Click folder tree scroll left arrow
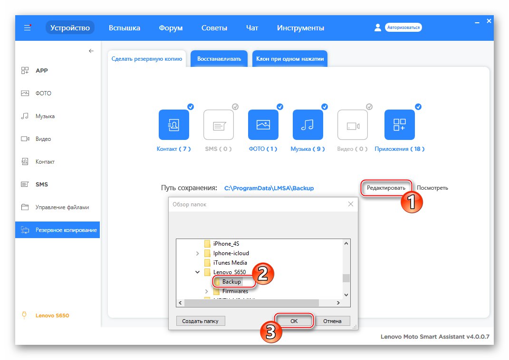Image resolution: width=509 pixels, height=360 pixels. (x=180, y=303)
